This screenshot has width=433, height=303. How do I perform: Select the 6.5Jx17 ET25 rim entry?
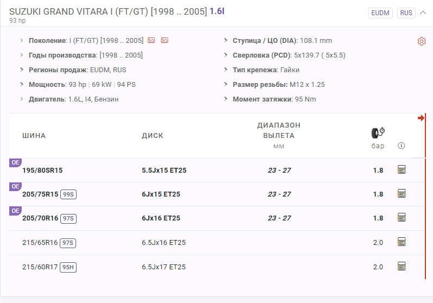(x=164, y=267)
